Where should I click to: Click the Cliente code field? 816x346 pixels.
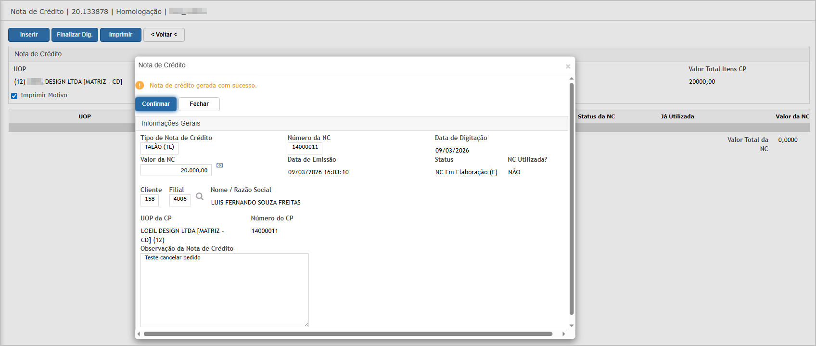click(150, 199)
